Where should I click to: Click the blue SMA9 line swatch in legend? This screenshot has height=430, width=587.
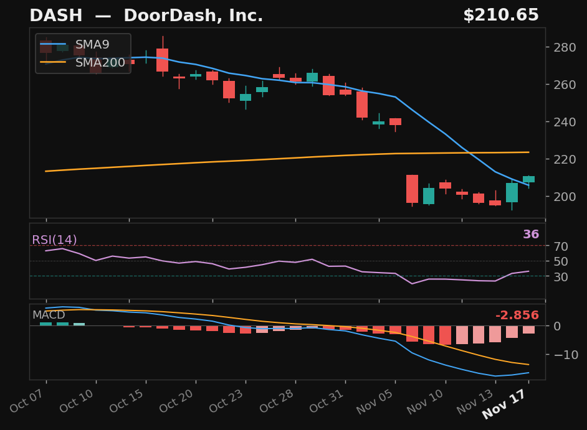pyautogui.click(x=53, y=44)
